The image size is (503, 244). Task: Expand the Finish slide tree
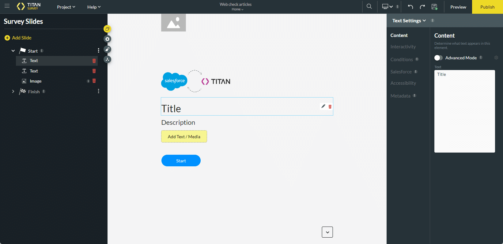tap(13, 91)
